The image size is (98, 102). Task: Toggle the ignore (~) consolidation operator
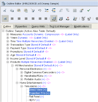point(40,18)
